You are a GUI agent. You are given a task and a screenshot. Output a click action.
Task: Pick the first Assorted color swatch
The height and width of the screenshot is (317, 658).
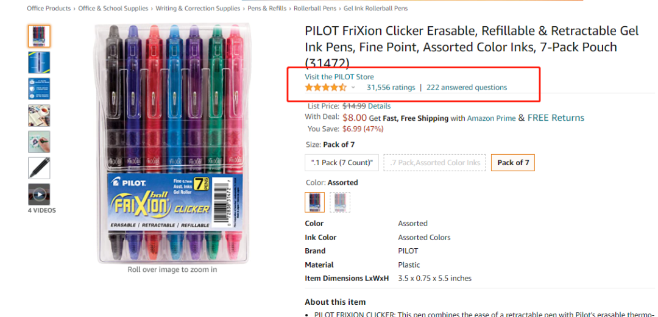click(x=315, y=202)
